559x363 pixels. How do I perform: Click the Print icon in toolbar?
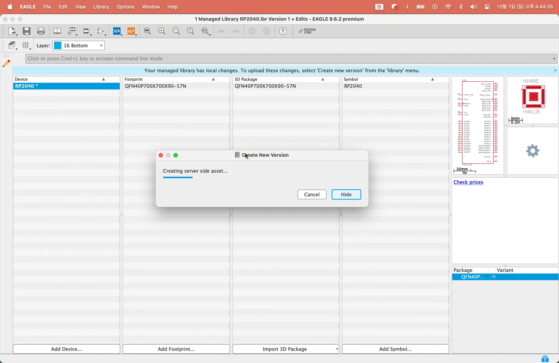tap(41, 31)
